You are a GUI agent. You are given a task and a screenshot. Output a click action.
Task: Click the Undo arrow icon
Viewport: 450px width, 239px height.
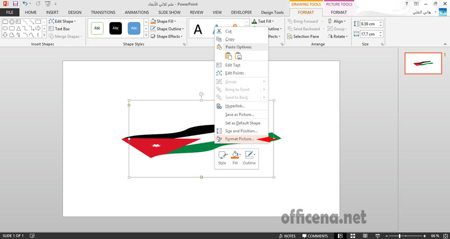pyautogui.click(x=25, y=4)
